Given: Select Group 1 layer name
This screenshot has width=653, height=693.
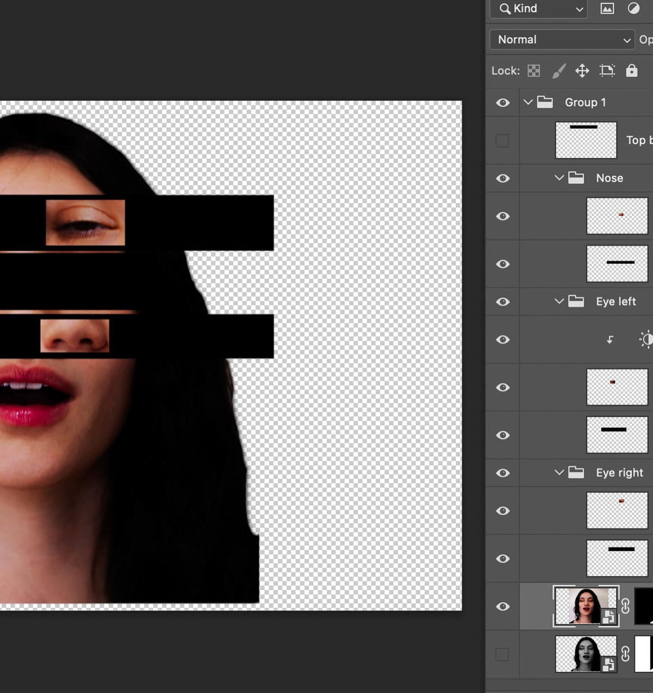Looking at the screenshot, I should click(x=585, y=102).
